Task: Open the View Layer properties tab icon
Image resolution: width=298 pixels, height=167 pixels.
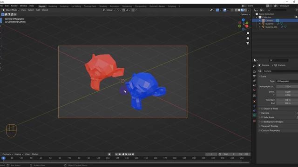Action: 255,81
